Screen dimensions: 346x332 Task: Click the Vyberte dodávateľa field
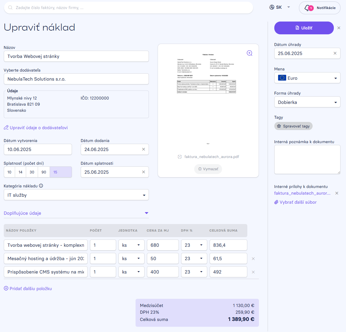click(x=76, y=79)
